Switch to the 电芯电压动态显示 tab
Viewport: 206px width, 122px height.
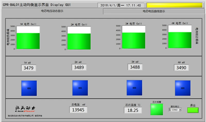point(52,11)
